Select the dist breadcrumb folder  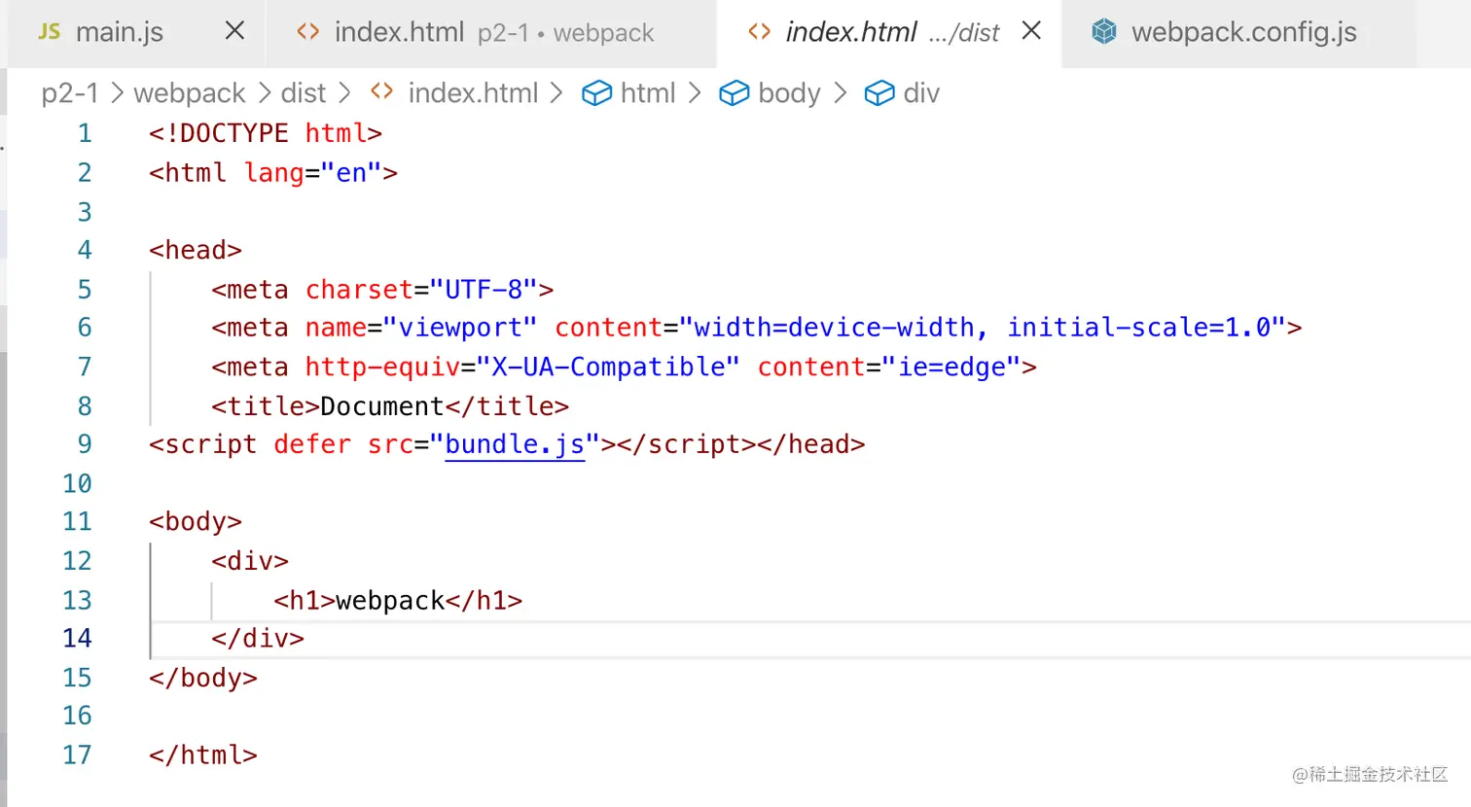(x=304, y=93)
